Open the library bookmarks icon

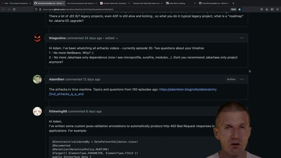[x=267, y=9]
